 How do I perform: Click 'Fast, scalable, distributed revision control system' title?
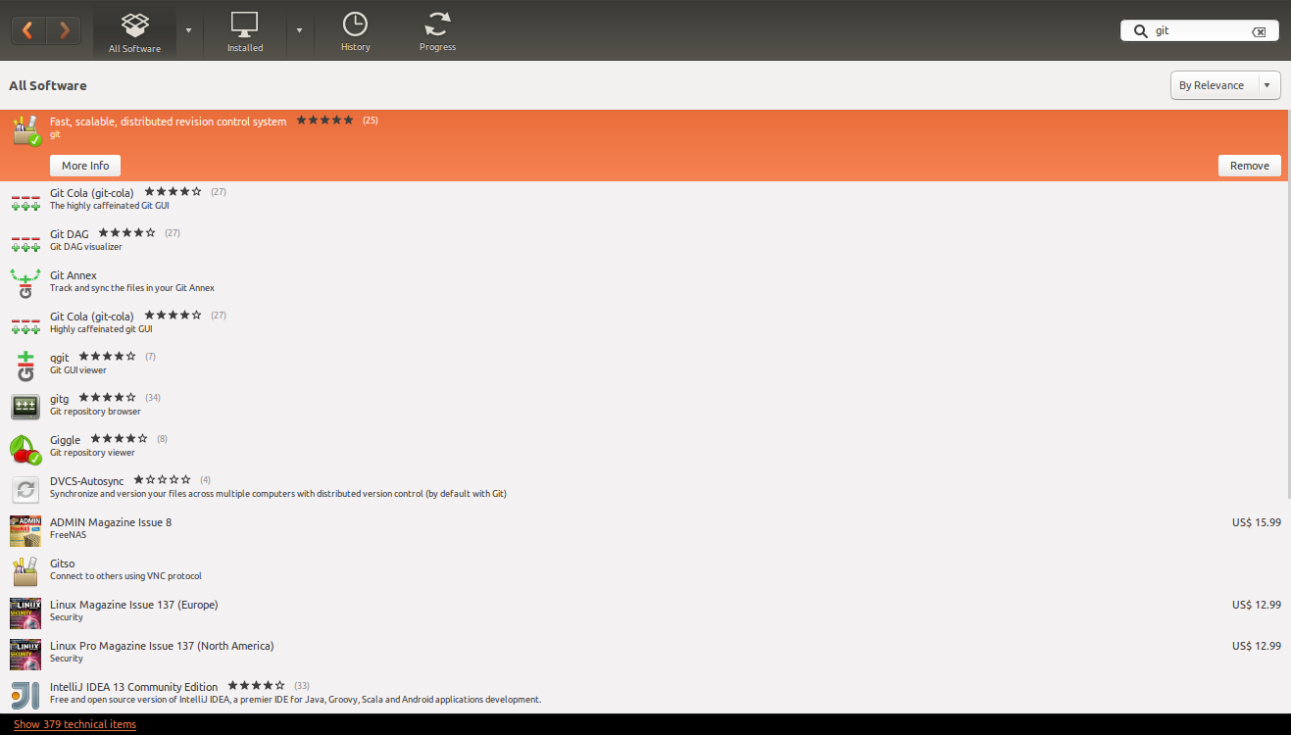point(168,122)
